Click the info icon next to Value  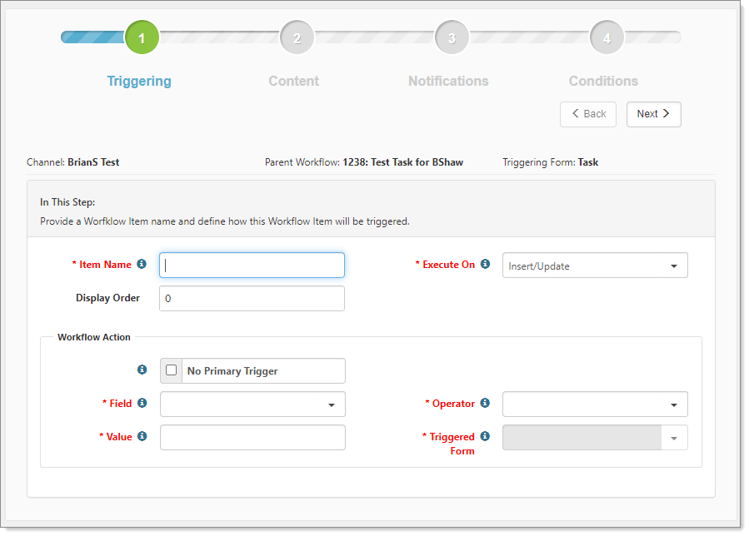coord(142,436)
